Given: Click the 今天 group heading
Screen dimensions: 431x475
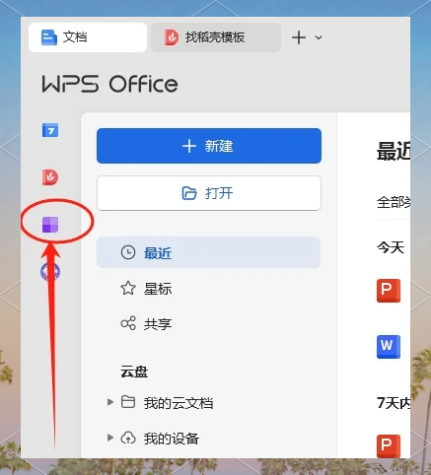Looking at the screenshot, I should point(391,247).
